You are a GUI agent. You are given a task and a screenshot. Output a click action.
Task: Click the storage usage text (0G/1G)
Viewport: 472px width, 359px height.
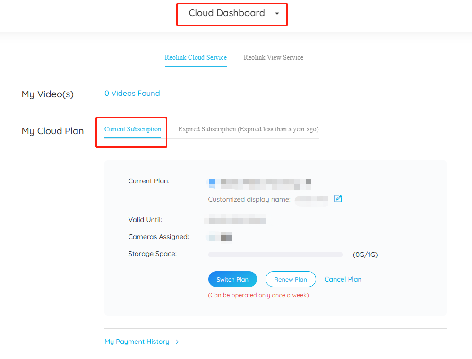coord(365,255)
